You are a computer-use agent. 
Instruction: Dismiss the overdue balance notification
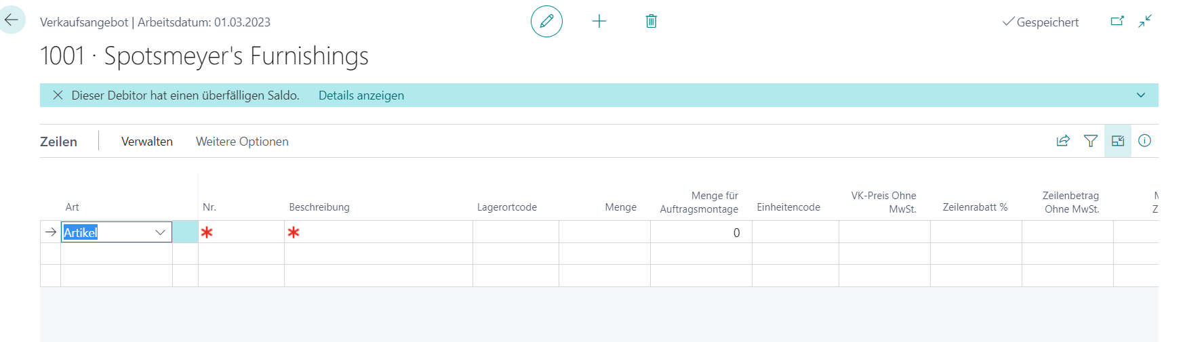point(58,95)
